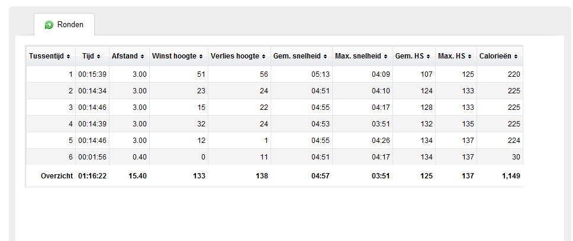Select lap 1 row time 00:15:39
The height and width of the screenshot is (241, 573).
tap(92, 74)
